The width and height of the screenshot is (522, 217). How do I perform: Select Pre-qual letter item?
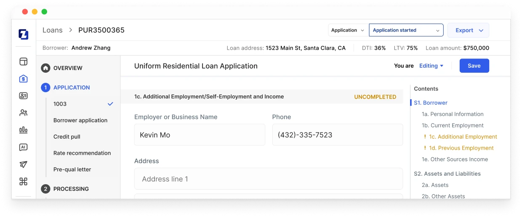[x=72, y=169]
